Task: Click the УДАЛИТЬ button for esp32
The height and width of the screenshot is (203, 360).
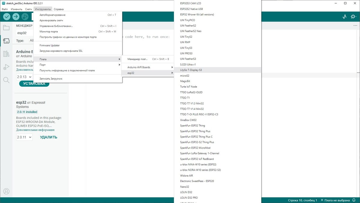Action: coord(49,137)
